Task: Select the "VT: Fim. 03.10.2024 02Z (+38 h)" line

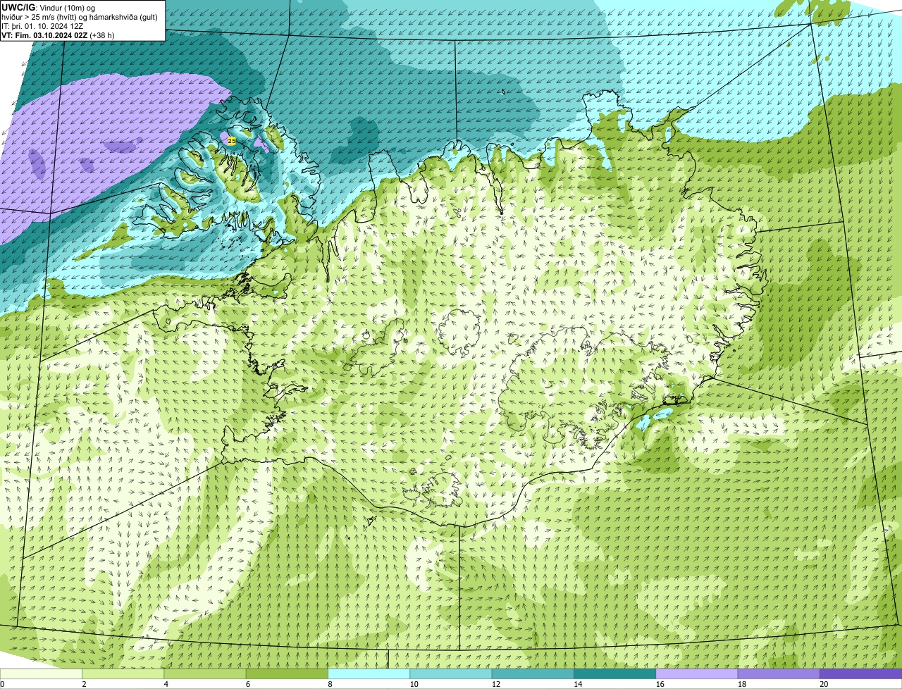Action: pos(58,35)
